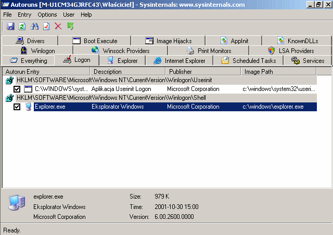Click the 6.00.2600.0000 version value
Image resolution: width=333 pixels, height=235 pixels.
point(174,217)
